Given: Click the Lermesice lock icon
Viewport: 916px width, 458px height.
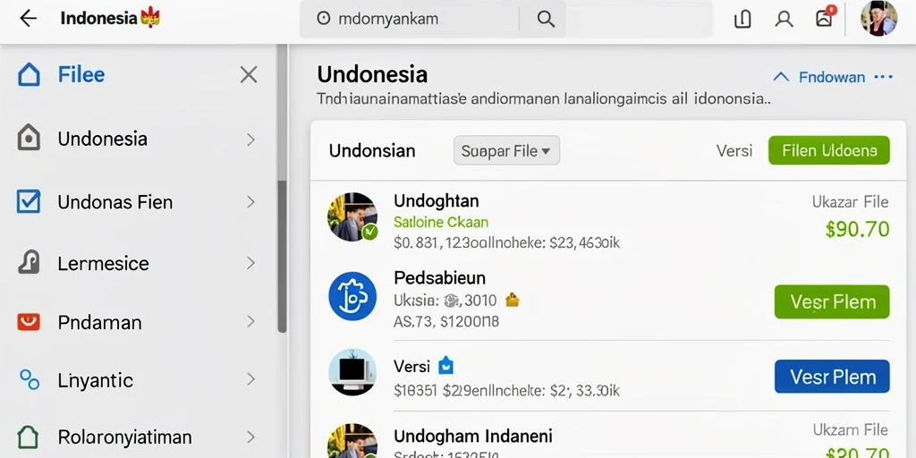Looking at the screenshot, I should (x=30, y=263).
